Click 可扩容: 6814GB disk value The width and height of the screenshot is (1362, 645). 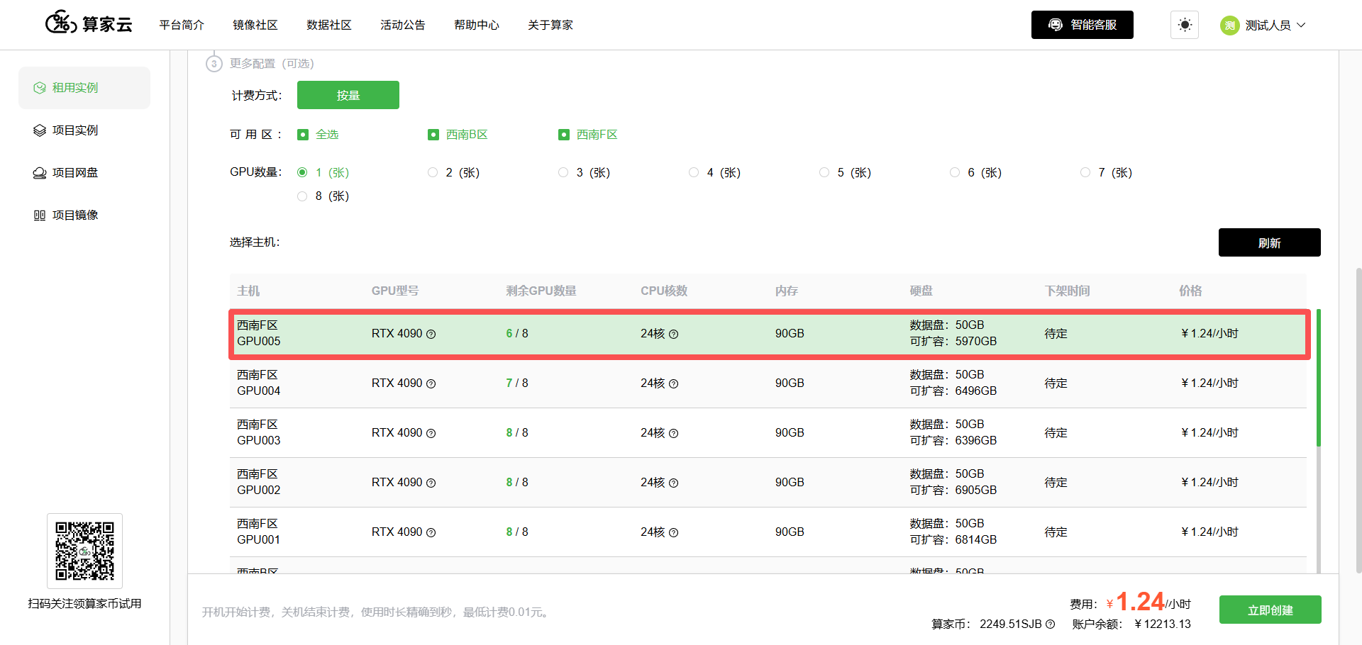point(953,540)
